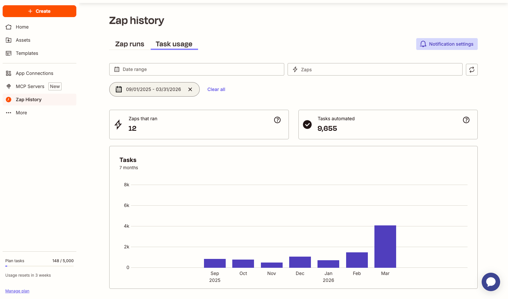Viewport: 508px width, 299px height.
Task: Open App Connections
Action: [34, 73]
